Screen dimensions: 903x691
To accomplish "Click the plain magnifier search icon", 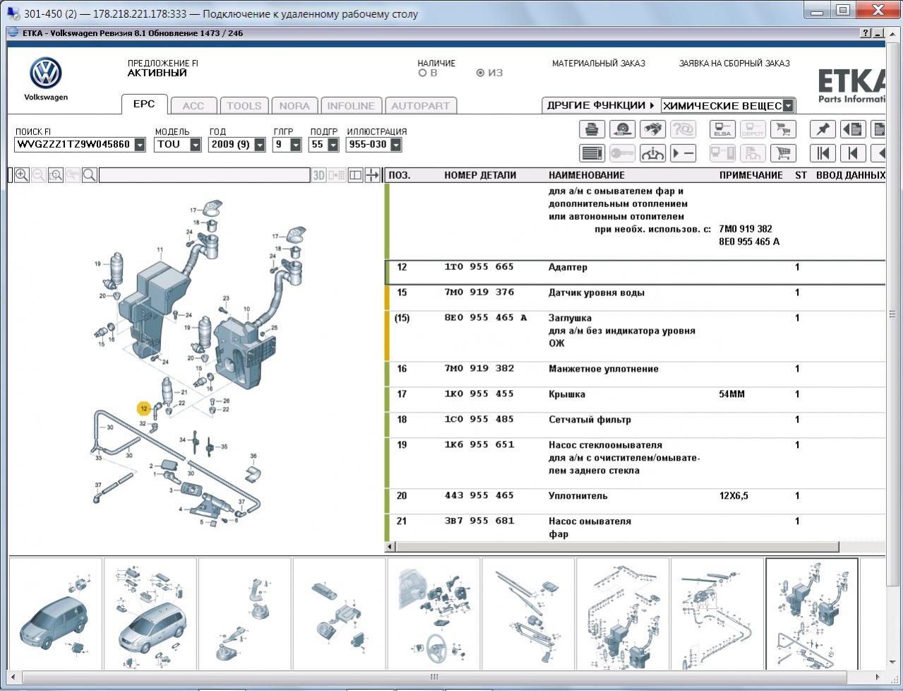I will tap(90, 175).
